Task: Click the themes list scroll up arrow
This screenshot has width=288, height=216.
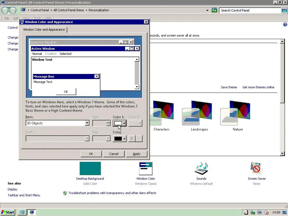Action: pyautogui.click(x=282, y=41)
